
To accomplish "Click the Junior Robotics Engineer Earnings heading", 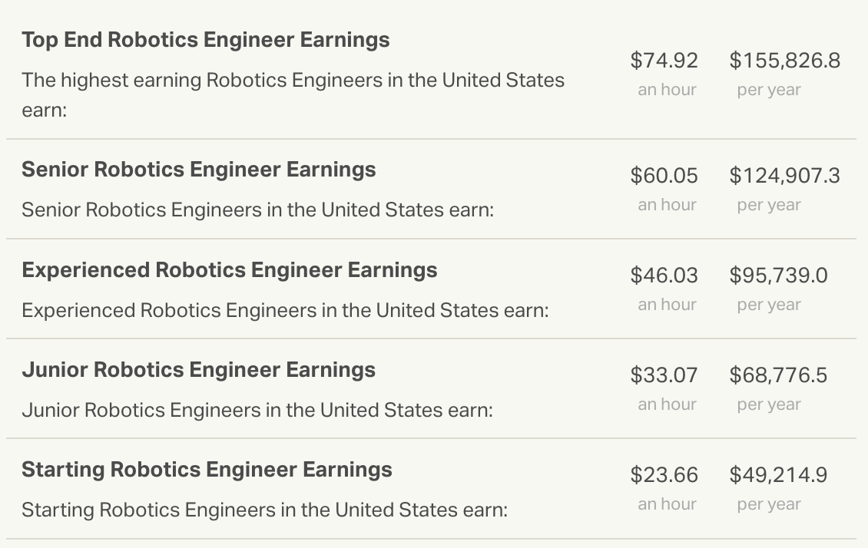I will tap(198, 370).
